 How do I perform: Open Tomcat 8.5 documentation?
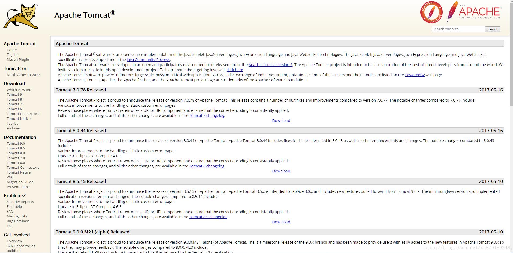[x=16, y=148]
